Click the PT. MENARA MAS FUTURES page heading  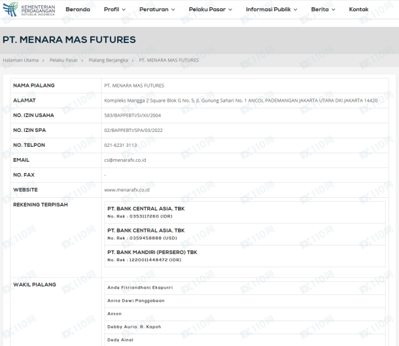click(69, 40)
